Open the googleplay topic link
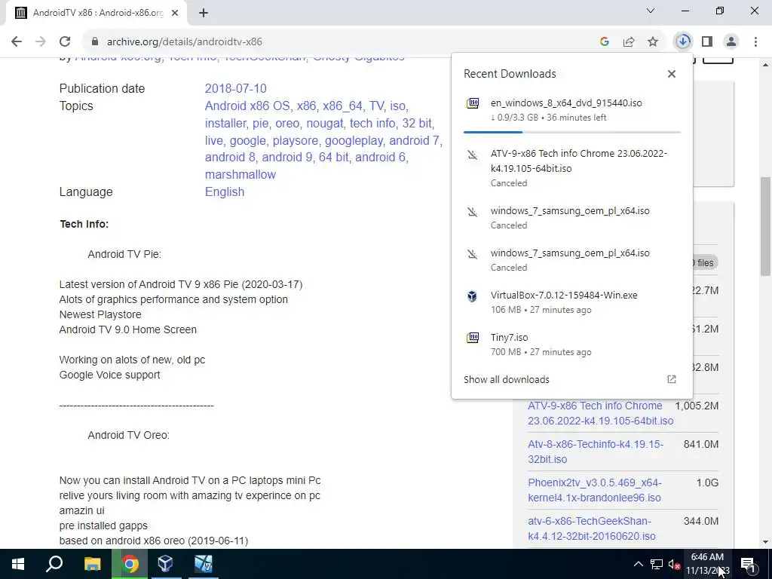The height and width of the screenshot is (579, 772). 354,140
